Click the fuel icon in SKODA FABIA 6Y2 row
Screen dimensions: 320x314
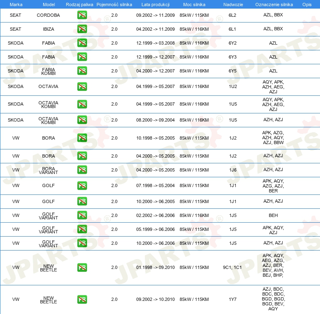(82, 43)
